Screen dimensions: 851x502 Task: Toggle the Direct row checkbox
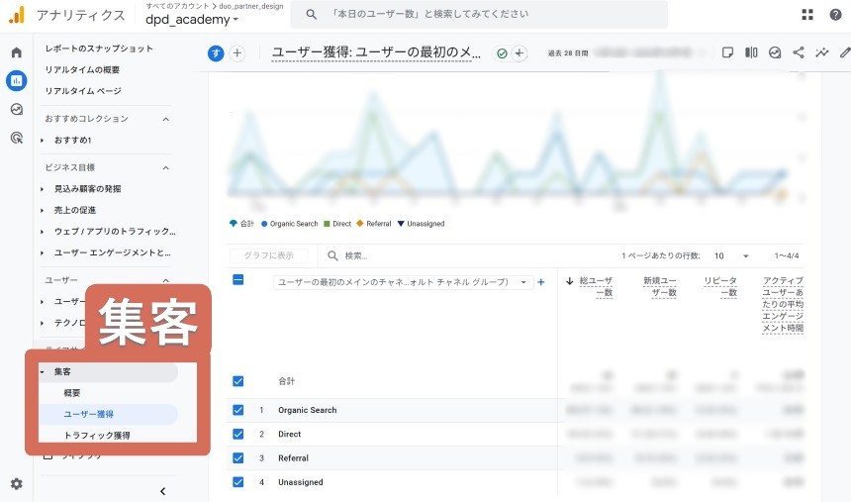(237, 434)
